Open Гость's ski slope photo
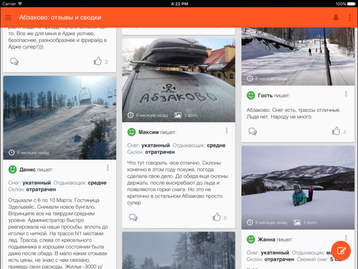 tap(298, 57)
